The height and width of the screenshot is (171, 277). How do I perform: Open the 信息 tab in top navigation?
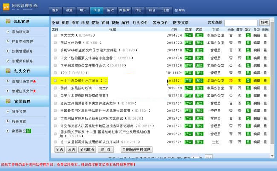coord(97,10)
